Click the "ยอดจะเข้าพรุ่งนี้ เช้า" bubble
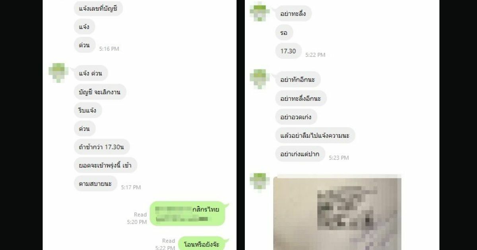 click(105, 165)
